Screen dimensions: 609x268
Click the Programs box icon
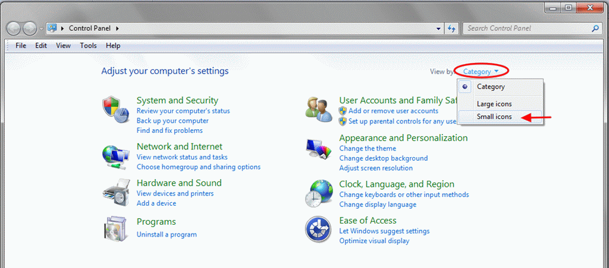[116, 229]
